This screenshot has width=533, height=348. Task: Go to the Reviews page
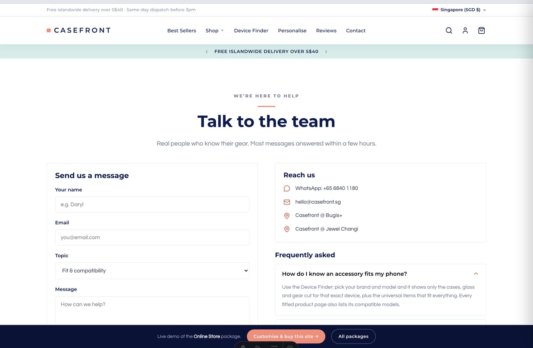point(326,30)
